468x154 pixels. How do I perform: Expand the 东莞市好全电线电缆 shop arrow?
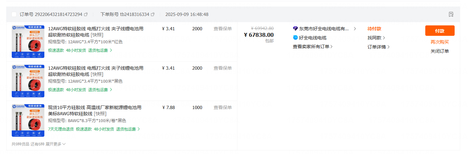click(355, 29)
